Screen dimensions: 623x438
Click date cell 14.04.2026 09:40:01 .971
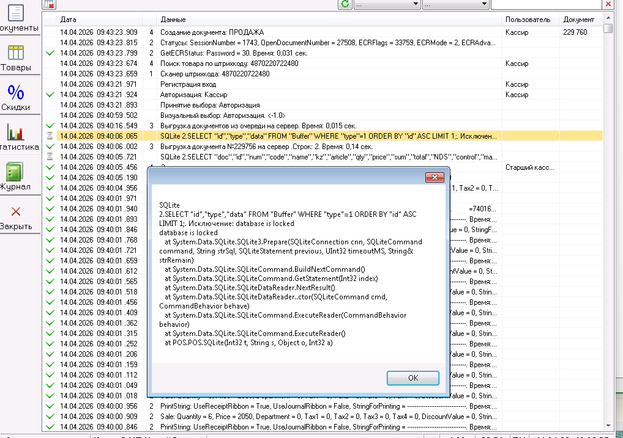(99, 199)
